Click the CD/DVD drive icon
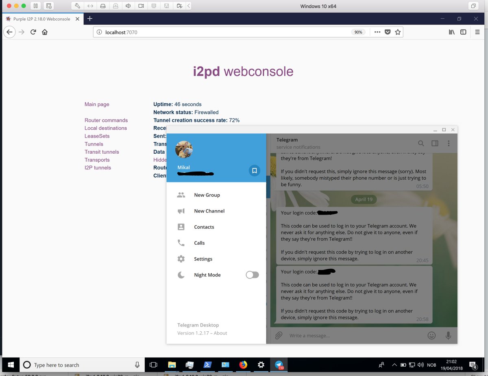488x376 pixels. pos(115,6)
